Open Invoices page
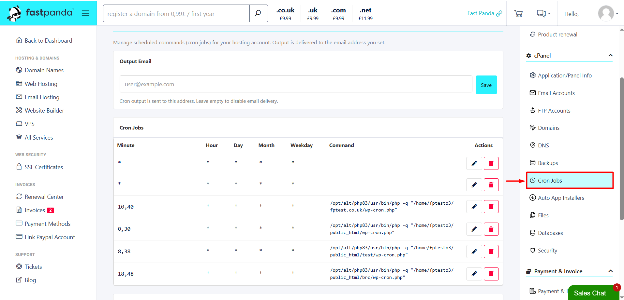624x300 pixels. (x=35, y=210)
